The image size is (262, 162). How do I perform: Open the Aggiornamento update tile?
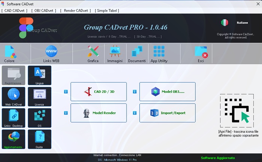tap(13, 139)
